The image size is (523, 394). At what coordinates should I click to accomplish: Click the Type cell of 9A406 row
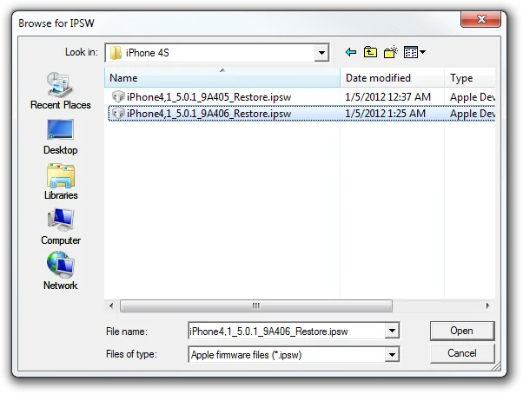(473, 114)
